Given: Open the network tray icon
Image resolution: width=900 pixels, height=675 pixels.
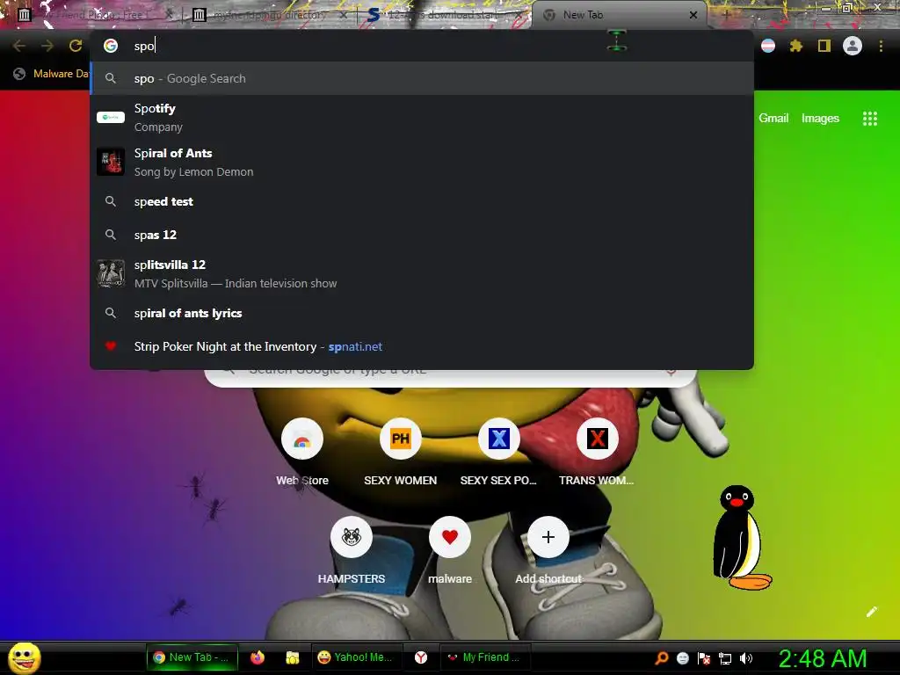Looking at the screenshot, I should (725, 658).
